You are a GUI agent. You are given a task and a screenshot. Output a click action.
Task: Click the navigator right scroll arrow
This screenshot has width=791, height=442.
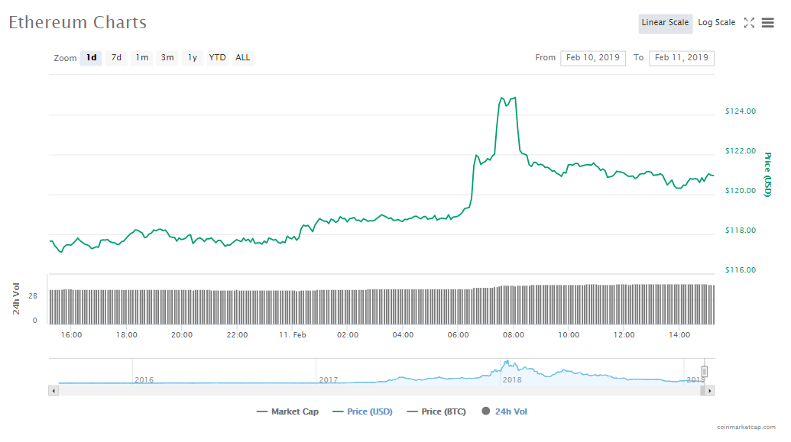(710, 391)
